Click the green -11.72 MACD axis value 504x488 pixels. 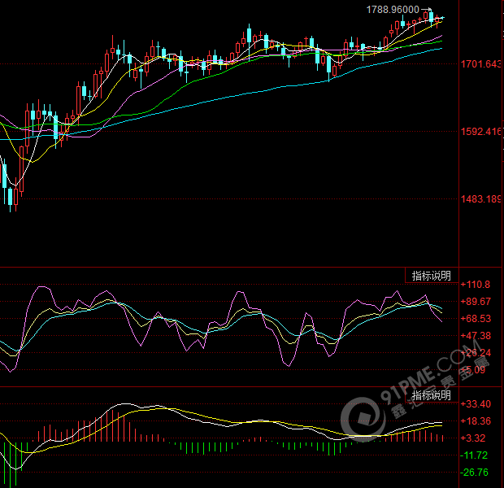[475, 455]
